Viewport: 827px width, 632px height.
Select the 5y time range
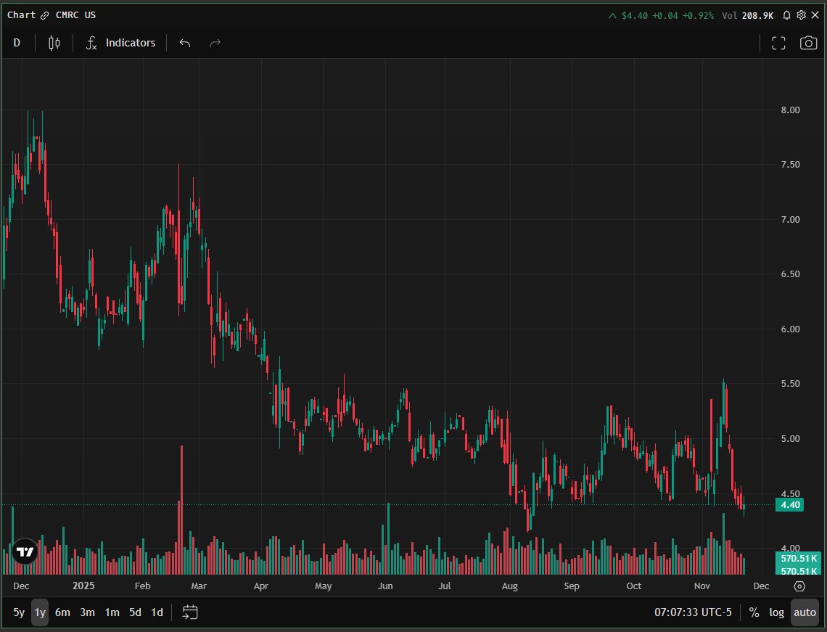(19, 612)
